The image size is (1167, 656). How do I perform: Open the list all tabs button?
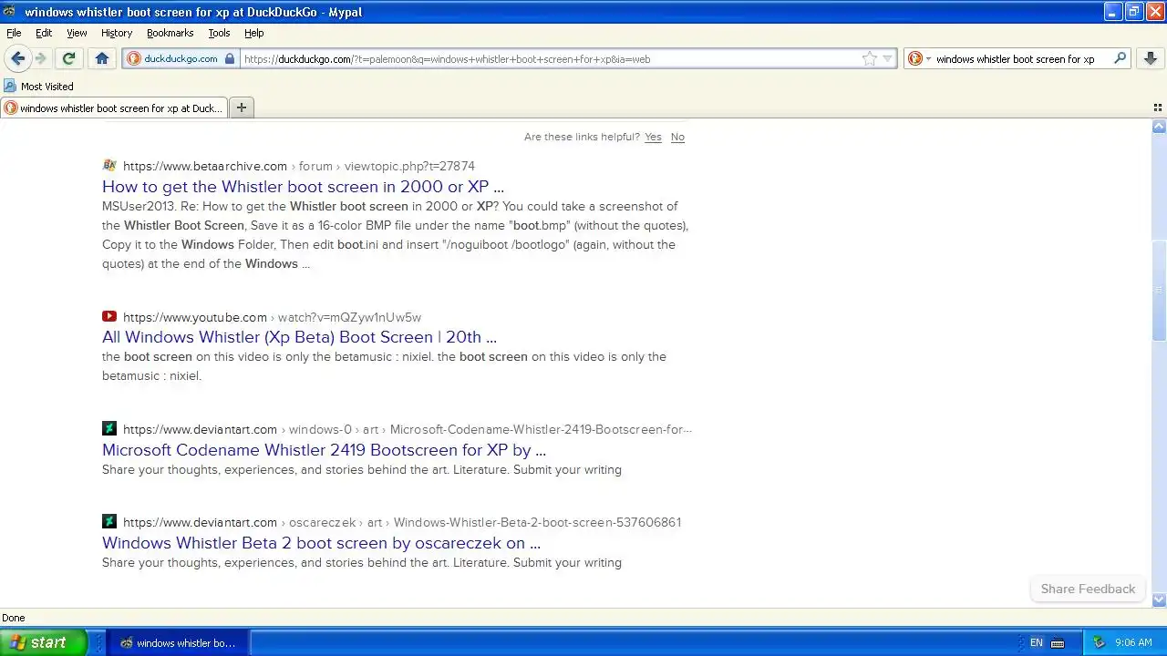[x=1158, y=108]
